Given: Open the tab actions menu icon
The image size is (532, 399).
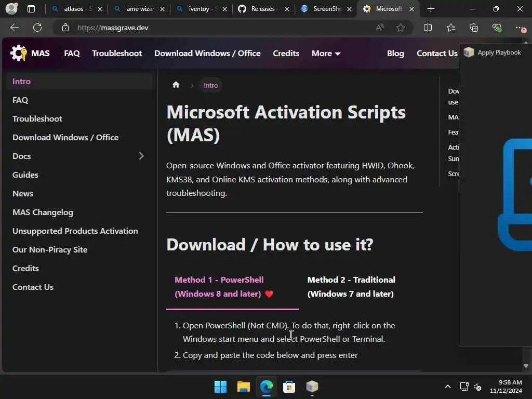Looking at the screenshot, I should (x=31, y=9).
